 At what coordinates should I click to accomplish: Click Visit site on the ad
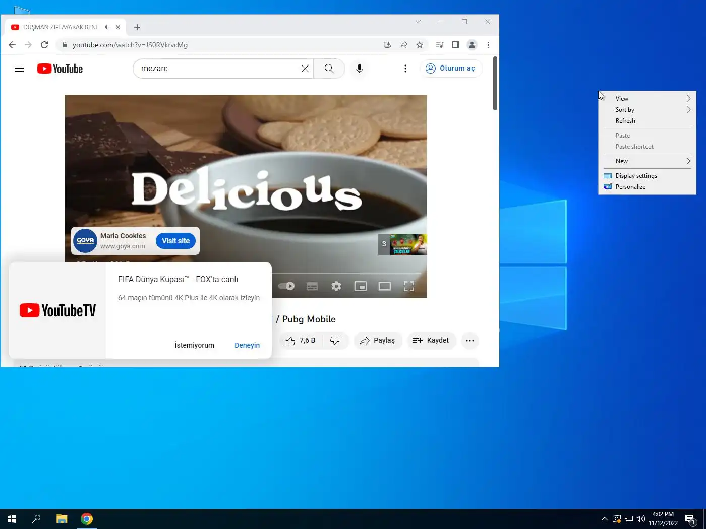tap(175, 241)
